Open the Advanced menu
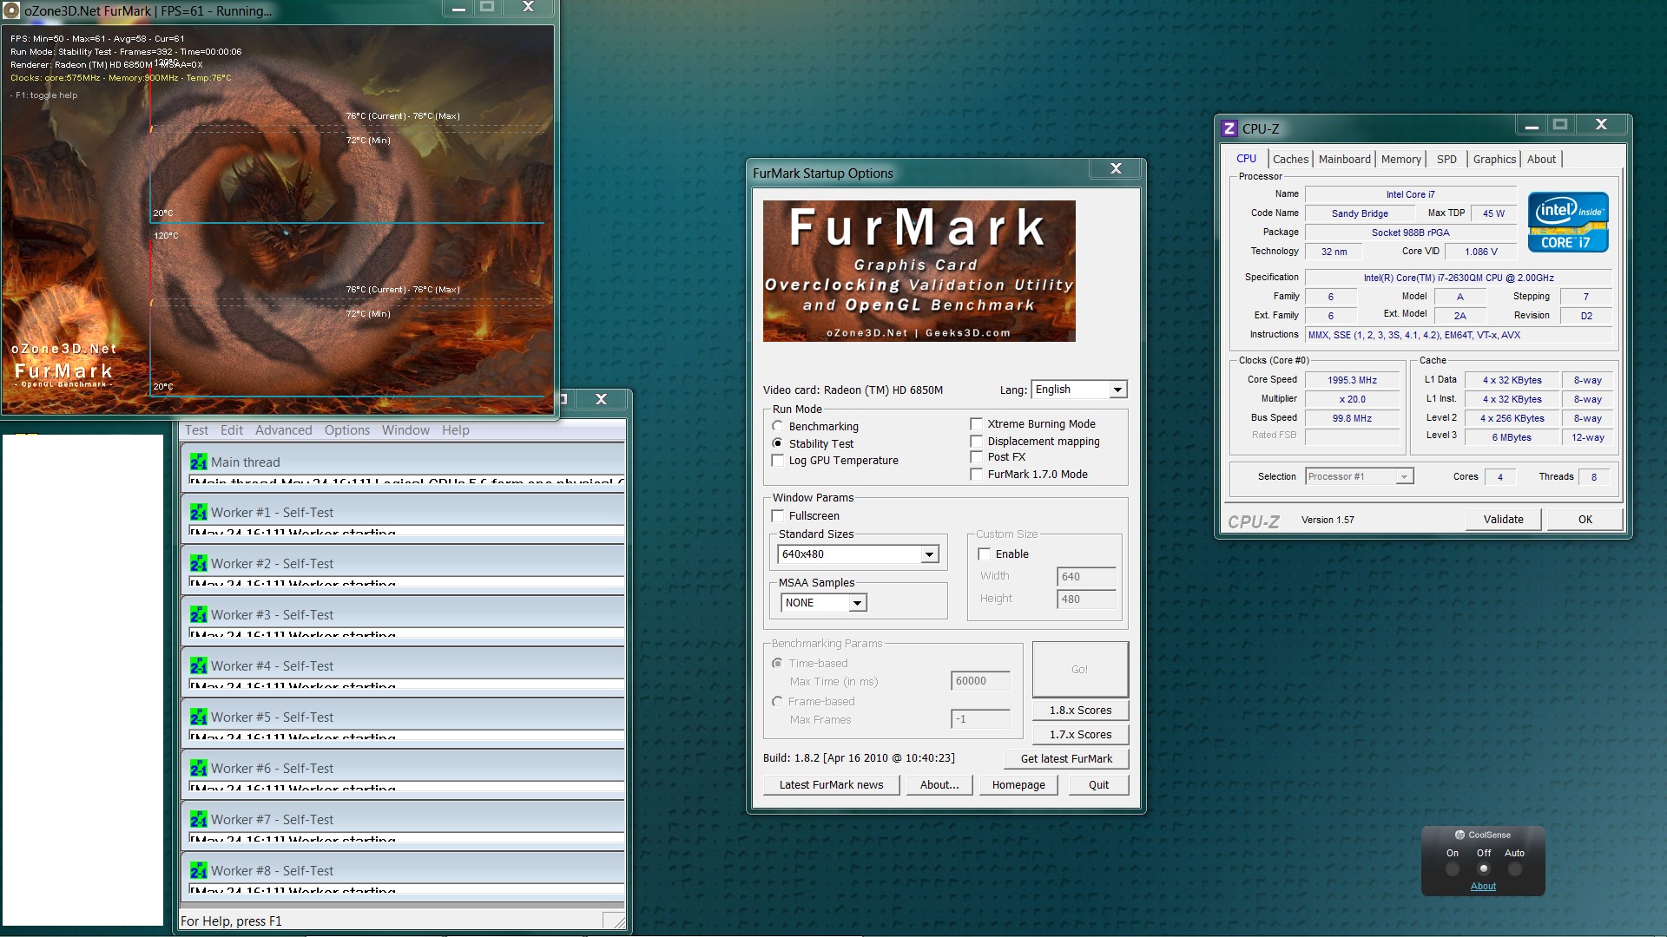Viewport: 1667px width, 937px height. pyautogui.click(x=283, y=430)
